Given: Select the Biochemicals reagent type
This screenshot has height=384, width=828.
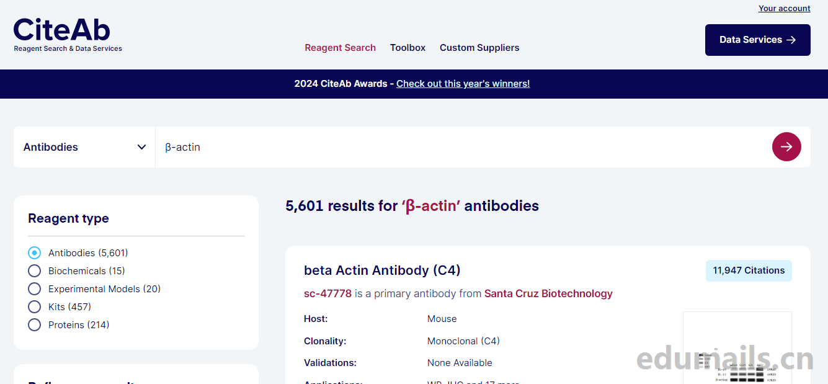Looking at the screenshot, I should tap(35, 271).
